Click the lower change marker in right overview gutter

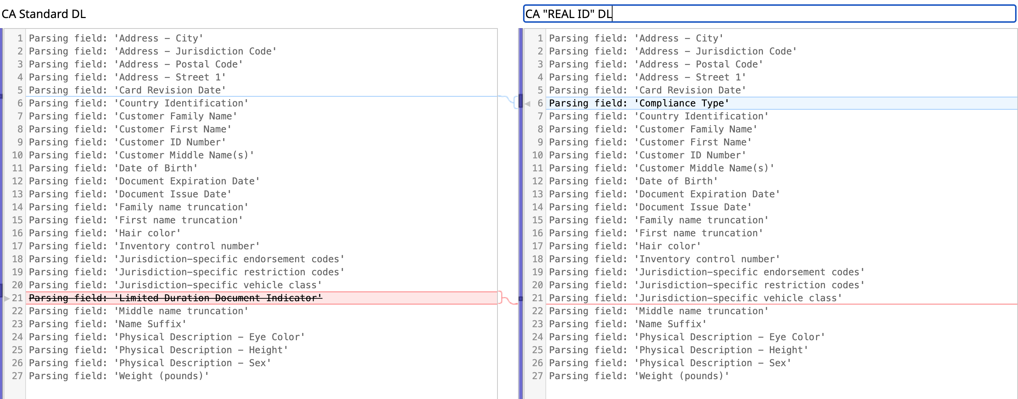coord(521,299)
